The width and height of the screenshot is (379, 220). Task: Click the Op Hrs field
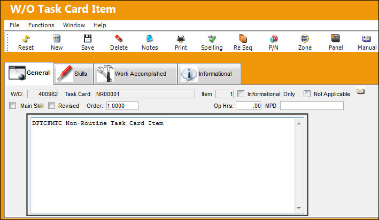pyautogui.click(x=249, y=106)
